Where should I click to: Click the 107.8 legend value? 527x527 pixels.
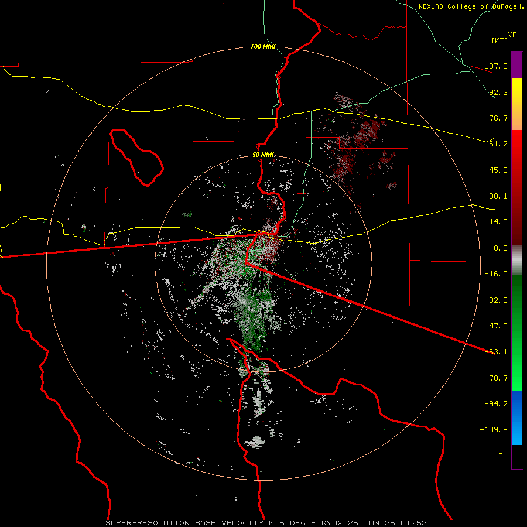496,66
